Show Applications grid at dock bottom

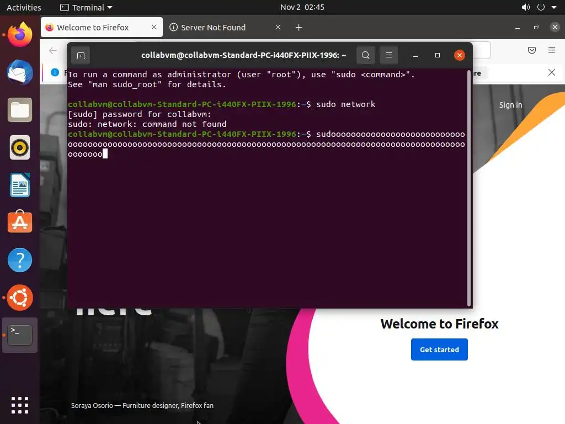(20, 405)
